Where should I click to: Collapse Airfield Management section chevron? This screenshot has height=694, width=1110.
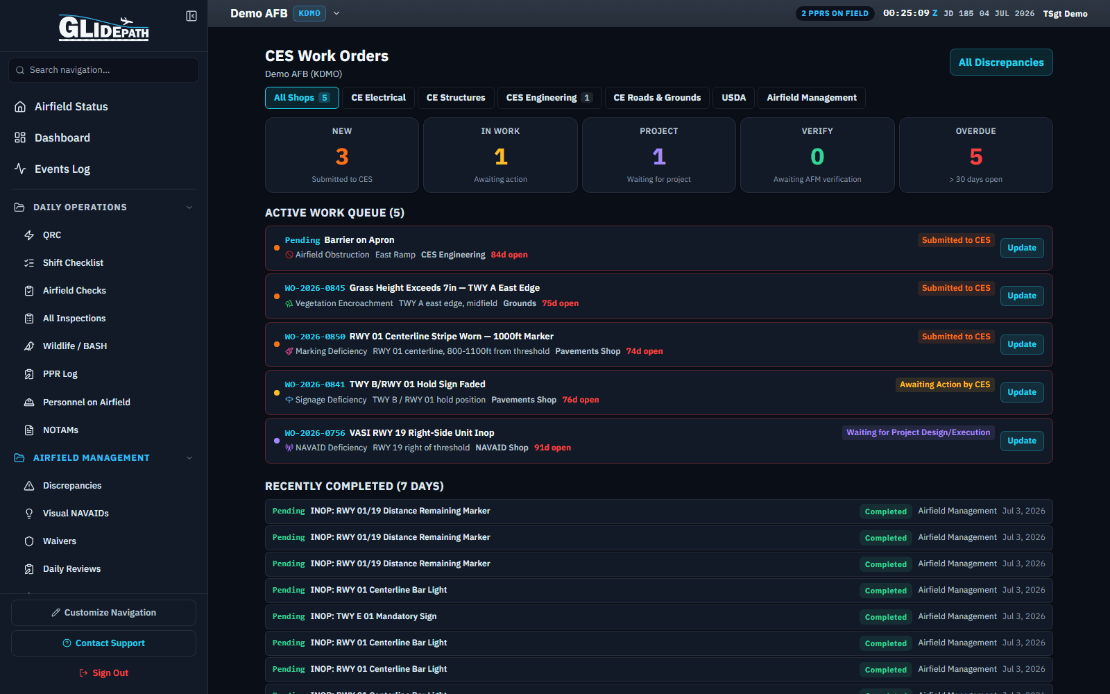pos(189,458)
